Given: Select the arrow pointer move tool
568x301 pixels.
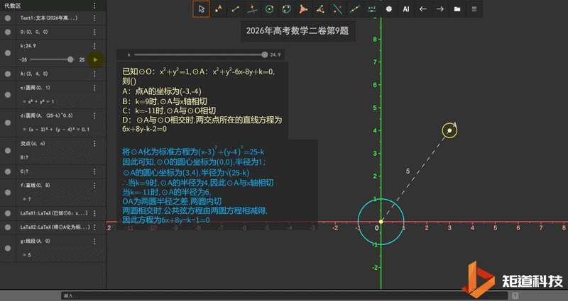Looking at the screenshot, I should pyautogui.click(x=201, y=9).
